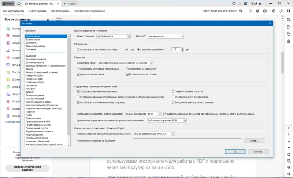The height and width of the screenshot is (178, 293).
Task: Click the custom resolution value field
Action: 176,49
